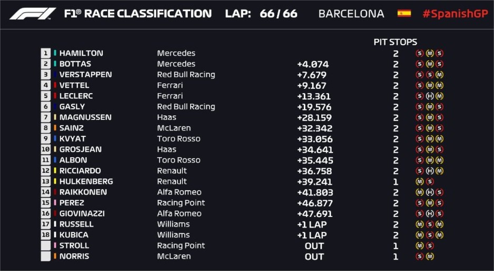
Task: Click Raikkonen's hard tyre icon
Action: (429, 192)
